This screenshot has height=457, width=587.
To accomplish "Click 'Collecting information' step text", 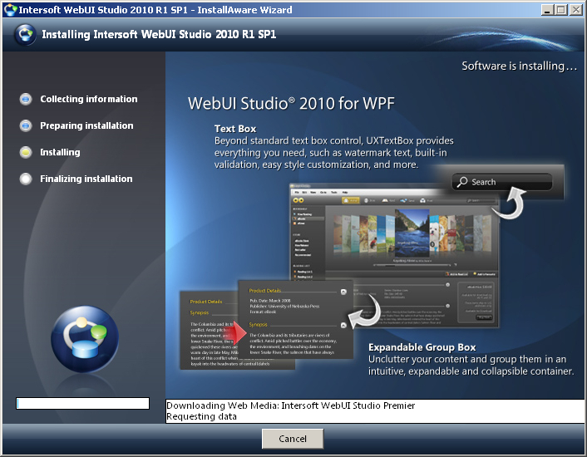I will click(89, 99).
